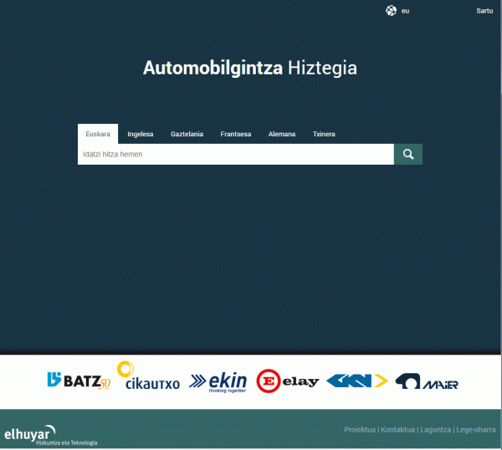Open the Txinera tab
The height and width of the screenshot is (450, 502).
(x=324, y=134)
